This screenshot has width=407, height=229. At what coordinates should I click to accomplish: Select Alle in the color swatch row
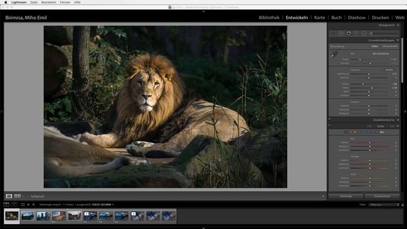point(382,132)
